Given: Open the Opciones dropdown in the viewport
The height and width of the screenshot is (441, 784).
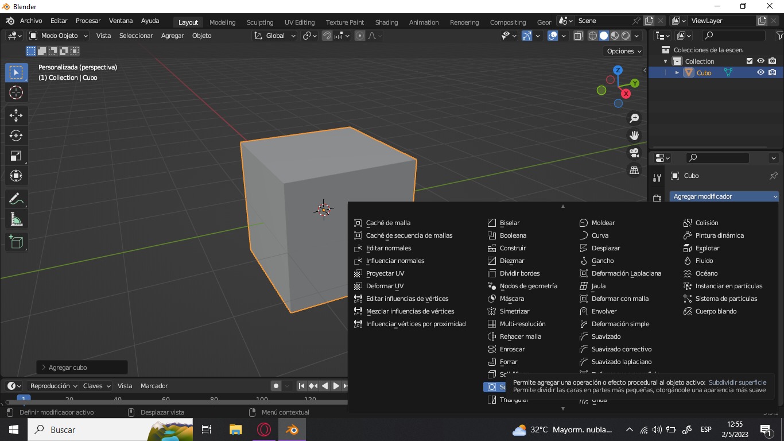Looking at the screenshot, I should pos(624,51).
